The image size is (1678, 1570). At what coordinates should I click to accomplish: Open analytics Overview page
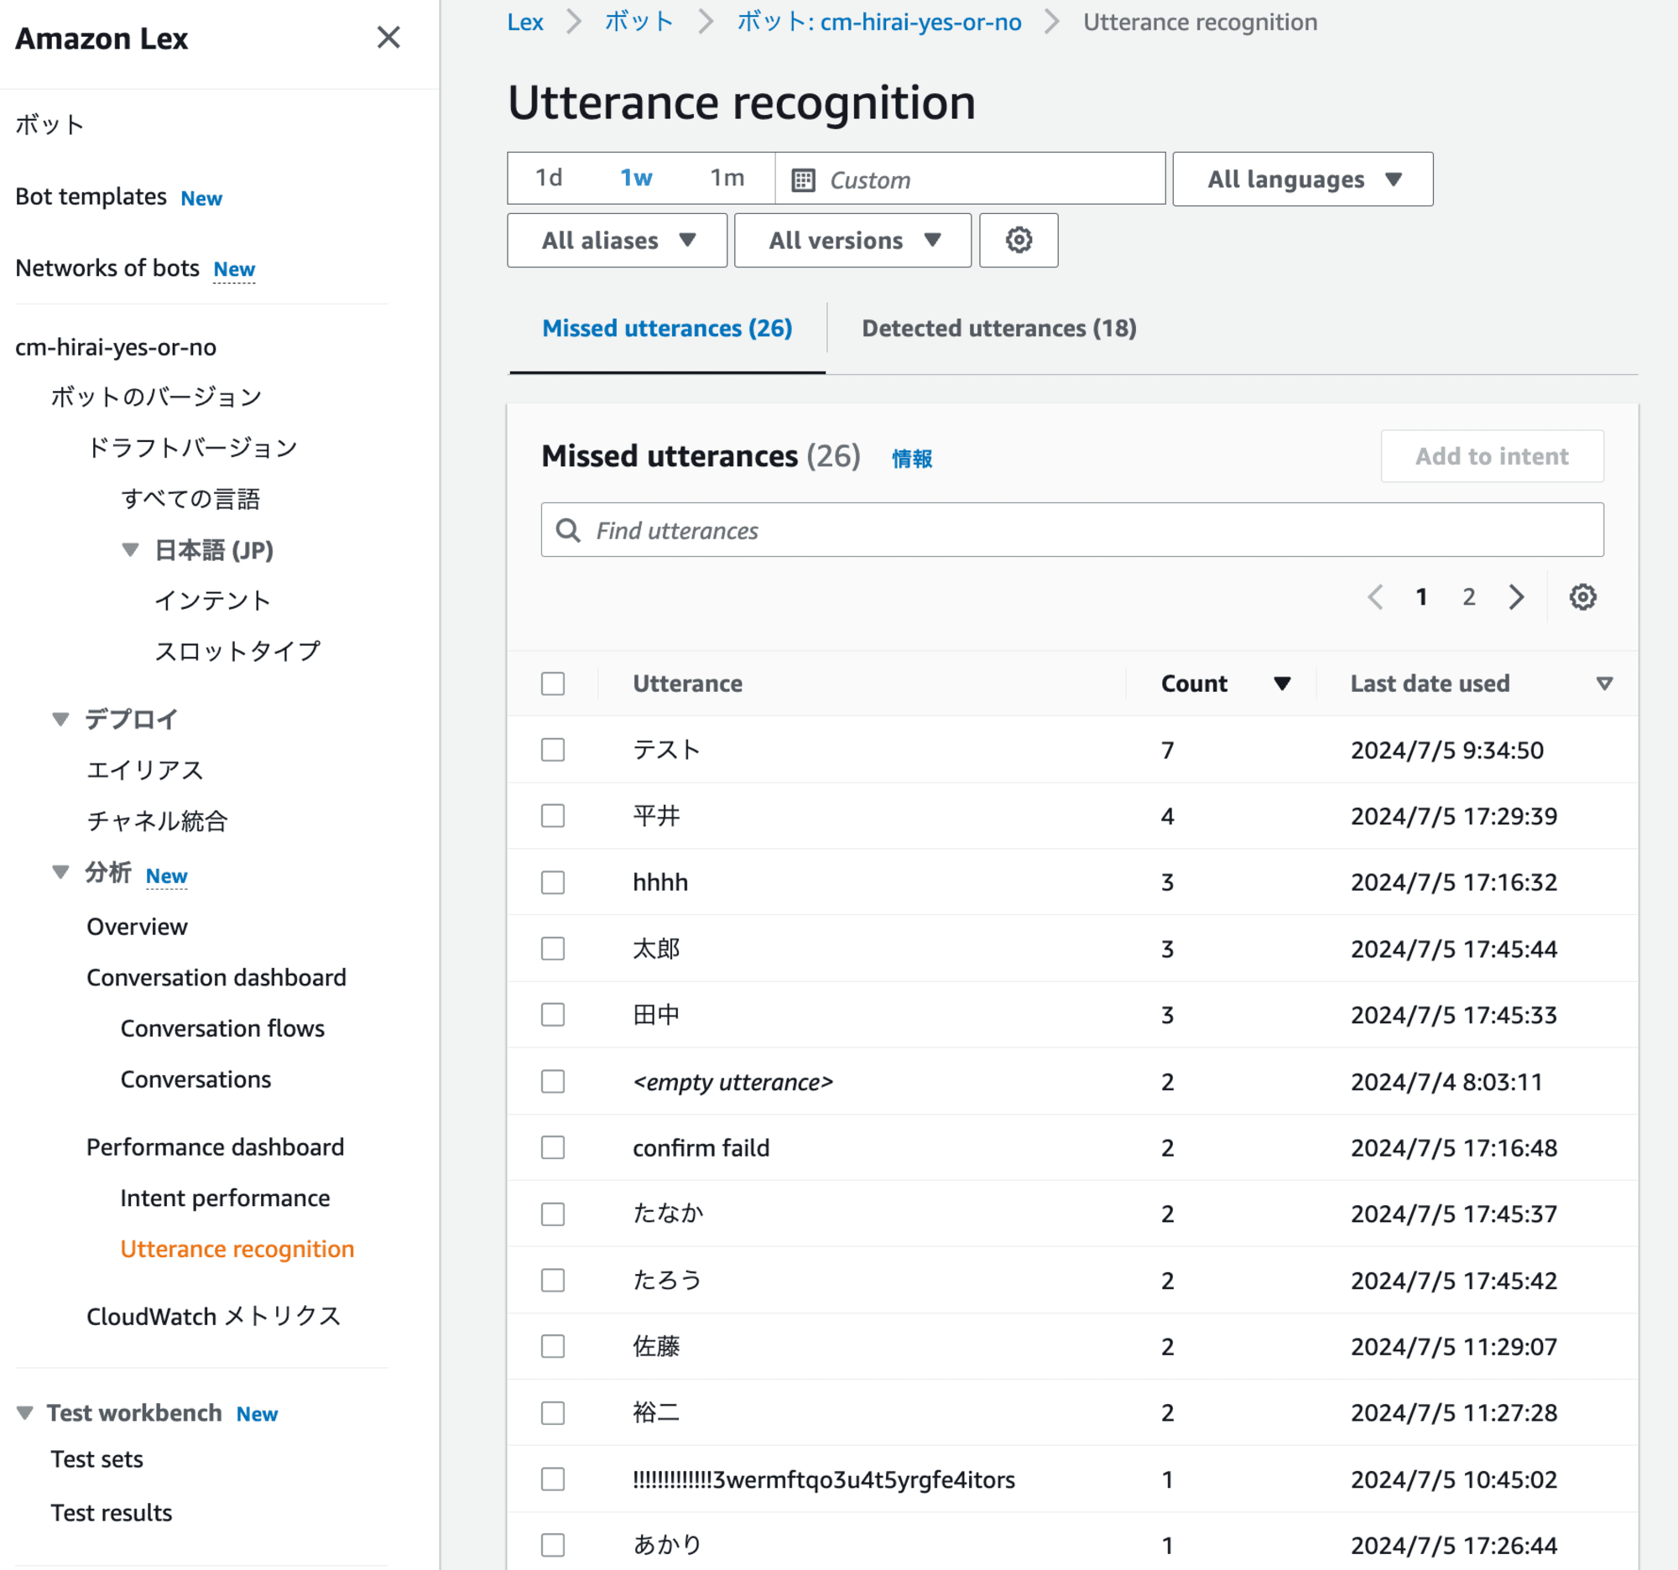tap(137, 927)
